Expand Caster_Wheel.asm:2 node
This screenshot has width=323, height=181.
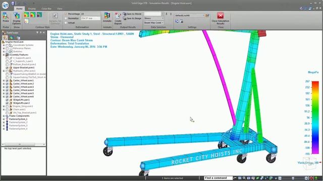4,84
